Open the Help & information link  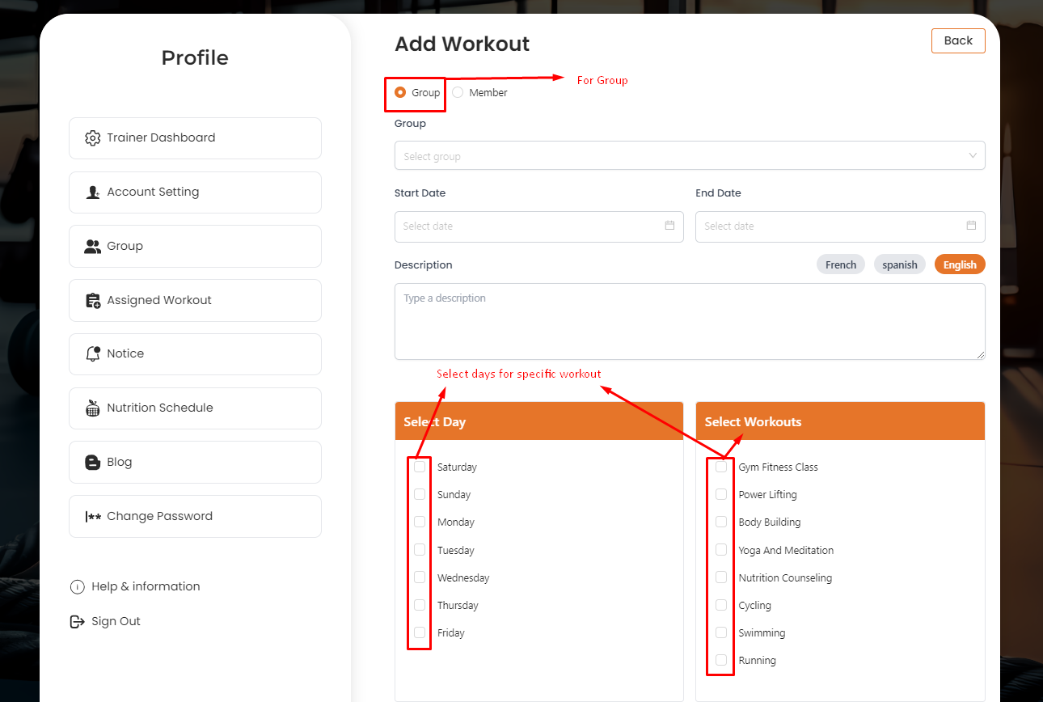tap(145, 587)
